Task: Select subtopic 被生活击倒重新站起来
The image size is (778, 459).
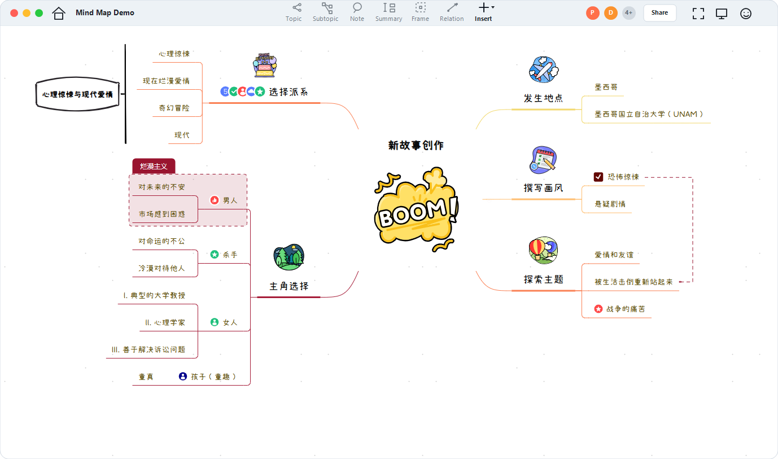Action: pyautogui.click(x=634, y=282)
